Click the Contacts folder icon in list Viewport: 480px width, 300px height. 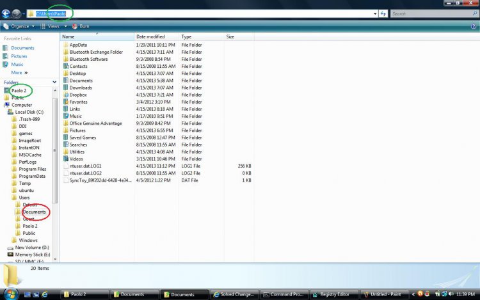point(65,67)
